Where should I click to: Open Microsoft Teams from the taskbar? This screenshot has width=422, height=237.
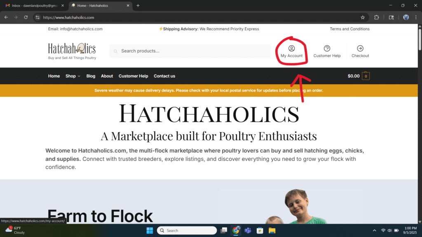248,230
